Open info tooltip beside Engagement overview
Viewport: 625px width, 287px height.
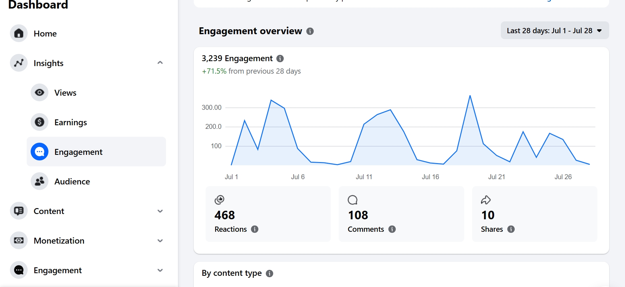point(310,31)
